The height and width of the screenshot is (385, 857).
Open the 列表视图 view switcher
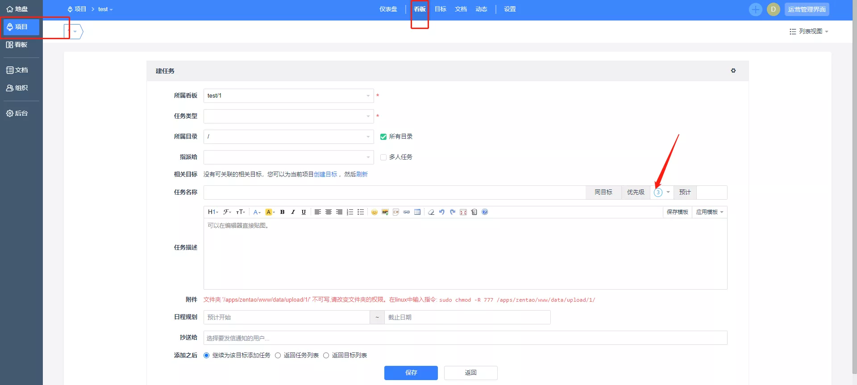click(809, 32)
